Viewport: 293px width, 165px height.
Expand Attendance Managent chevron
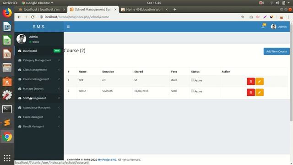point(59,107)
